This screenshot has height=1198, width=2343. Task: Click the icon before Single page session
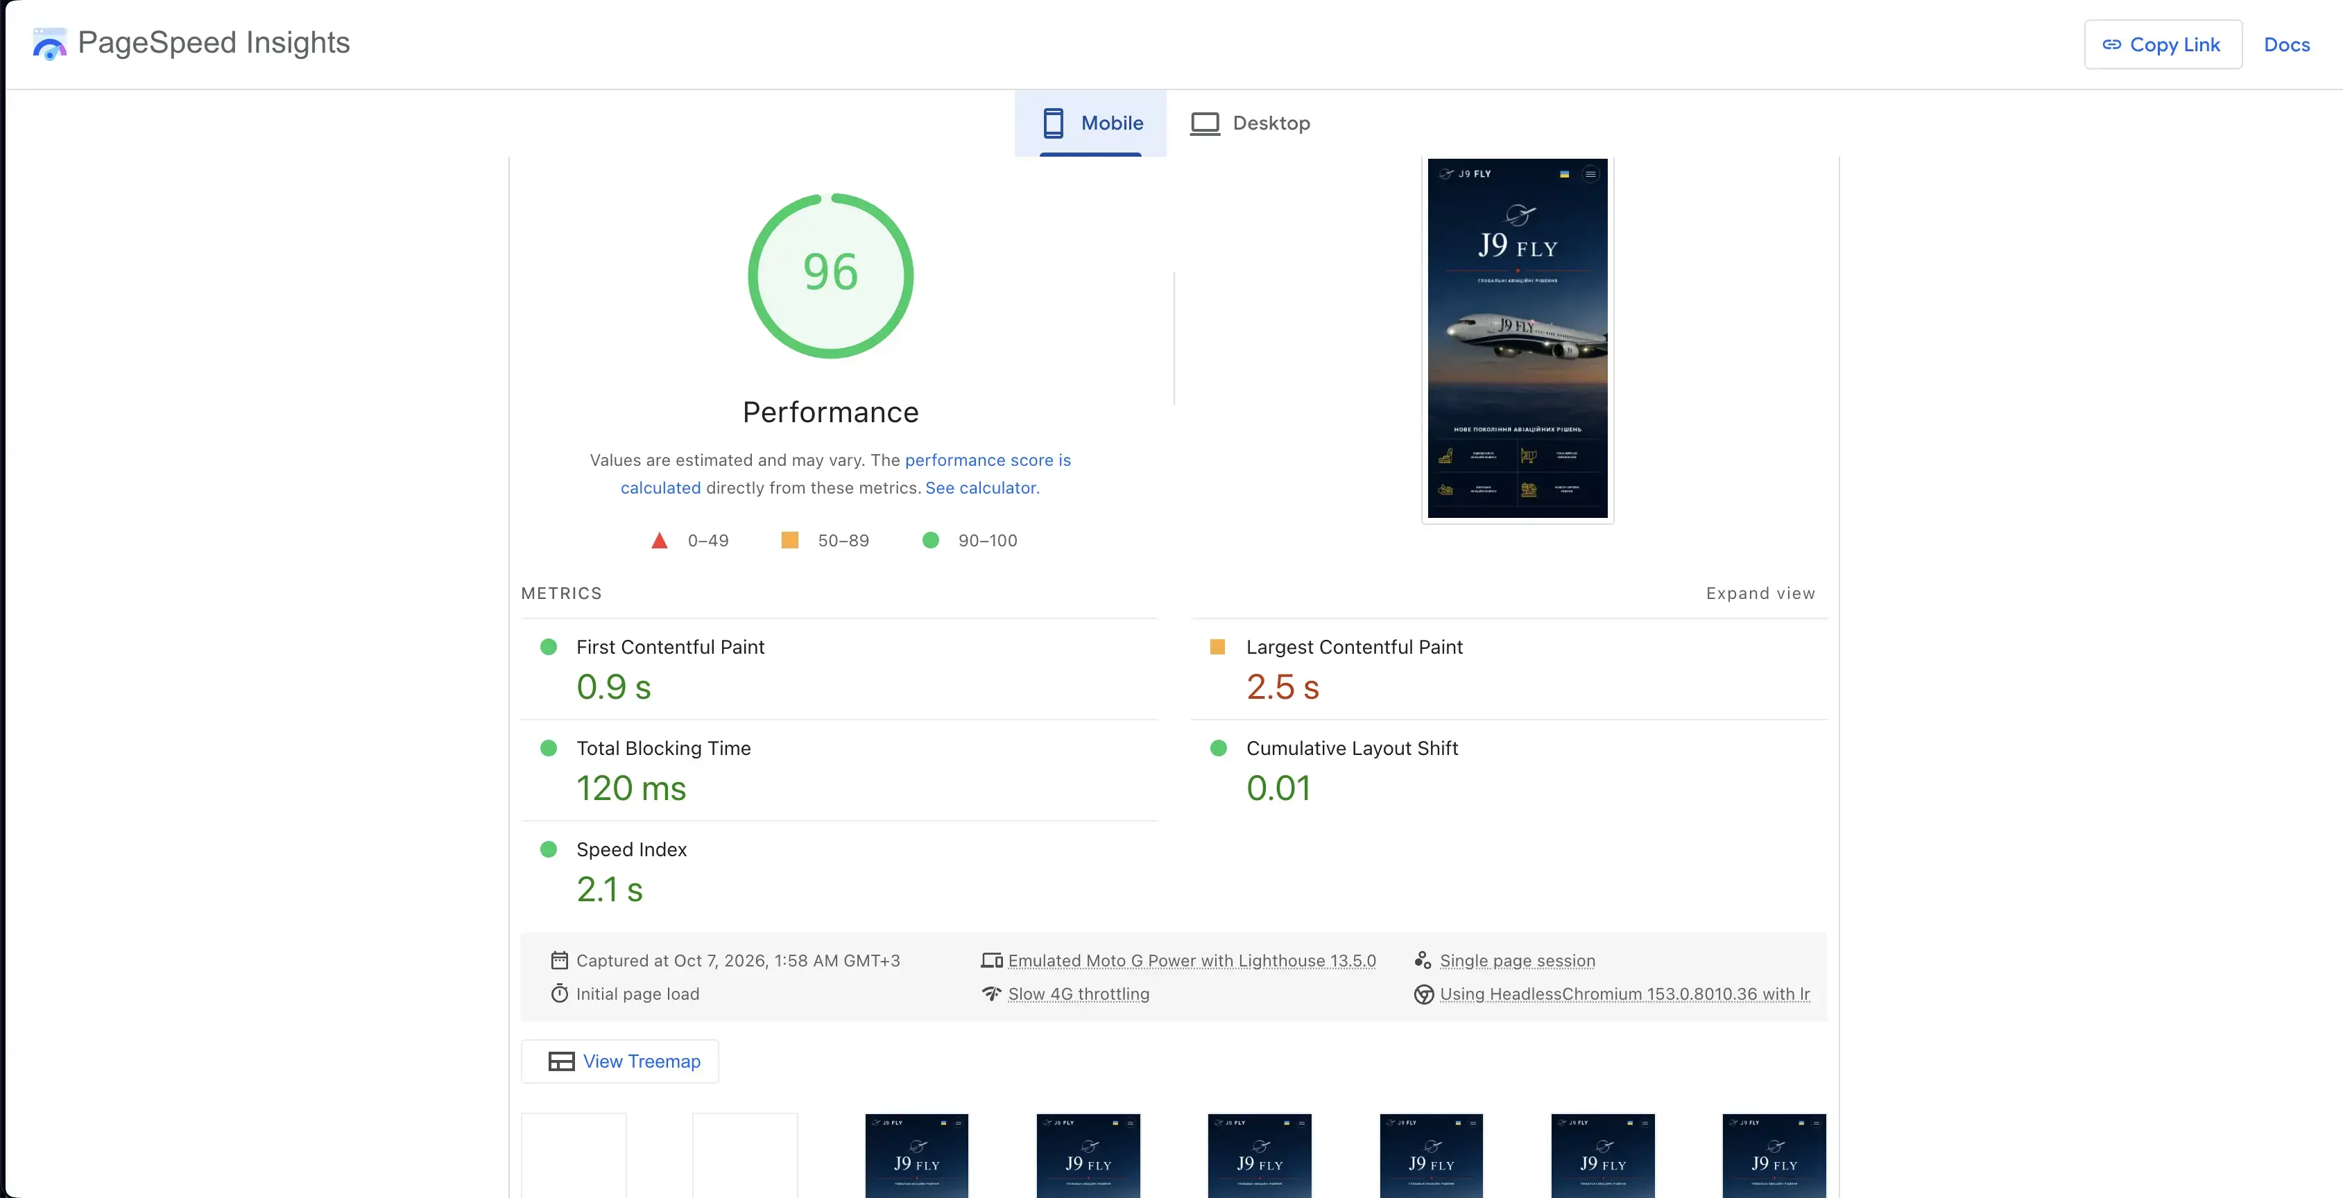pyautogui.click(x=1423, y=960)
